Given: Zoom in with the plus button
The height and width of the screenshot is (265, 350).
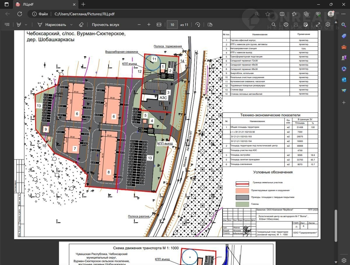Looking at the screenshot, I should 149,25.
